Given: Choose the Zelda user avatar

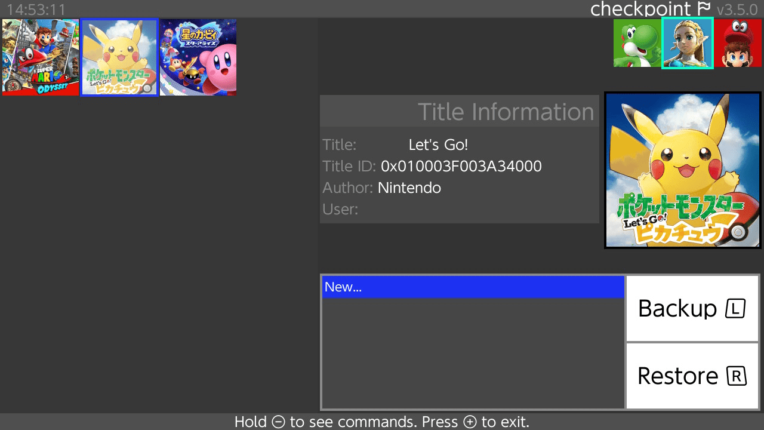Looking at the screenshot, I should (x=688, y=43).
